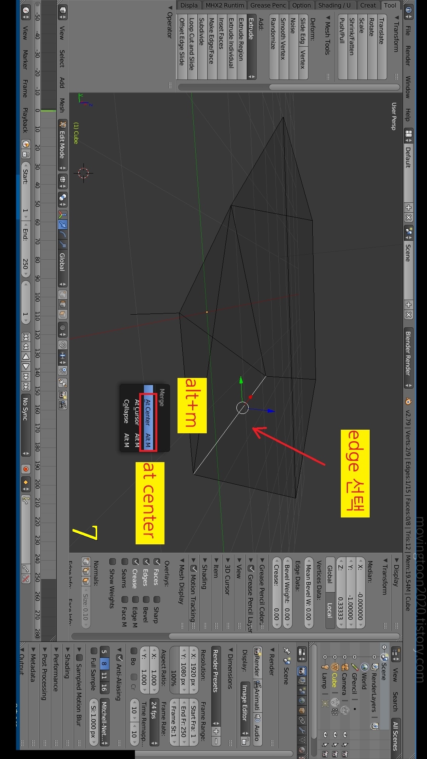Screen dimensions: 427x759
Task: Enable the Sharp overlay checkbox
Action: 157,600
